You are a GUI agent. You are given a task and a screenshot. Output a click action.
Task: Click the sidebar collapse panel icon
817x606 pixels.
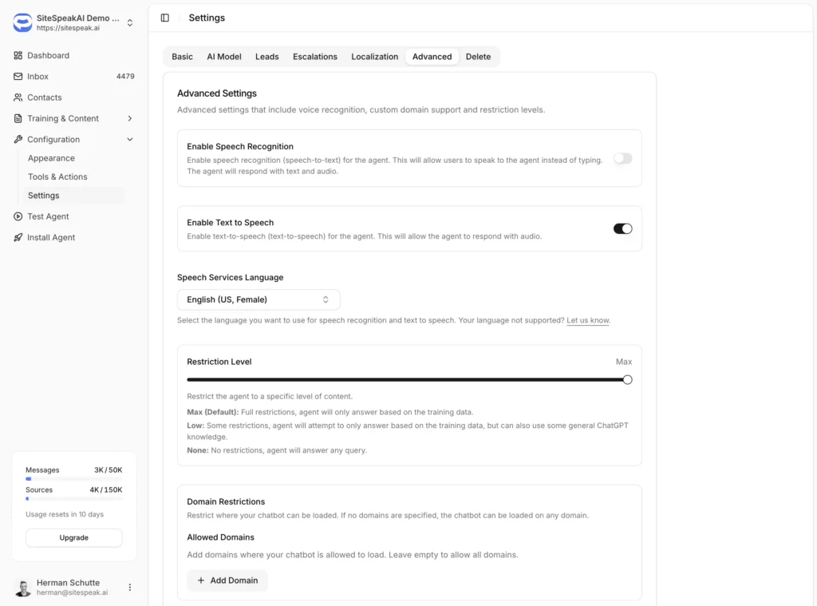(165, 18)
